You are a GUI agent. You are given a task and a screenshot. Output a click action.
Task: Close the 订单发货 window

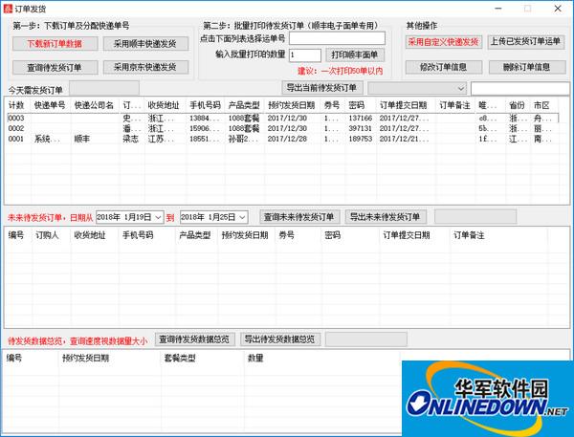tap(558, 9)
